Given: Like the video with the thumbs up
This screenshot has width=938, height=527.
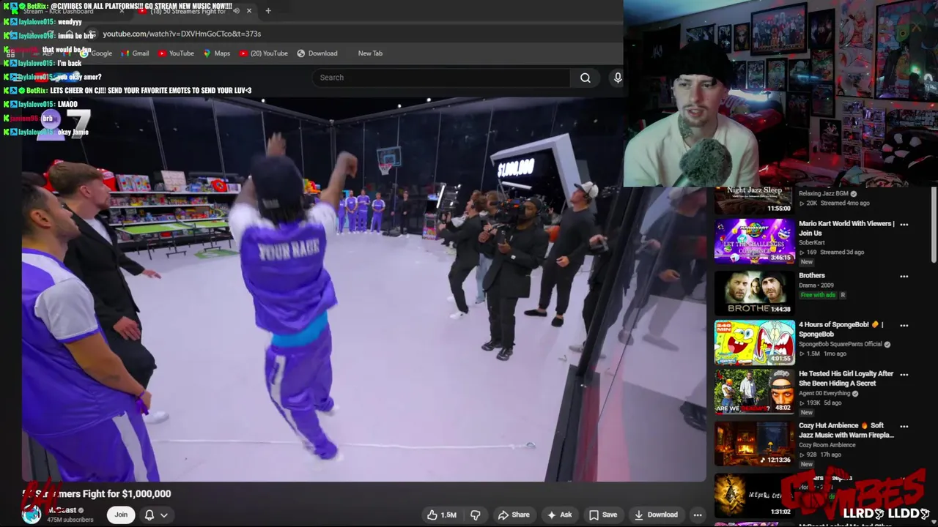Looking at the screenshot, I should (441, 515).
